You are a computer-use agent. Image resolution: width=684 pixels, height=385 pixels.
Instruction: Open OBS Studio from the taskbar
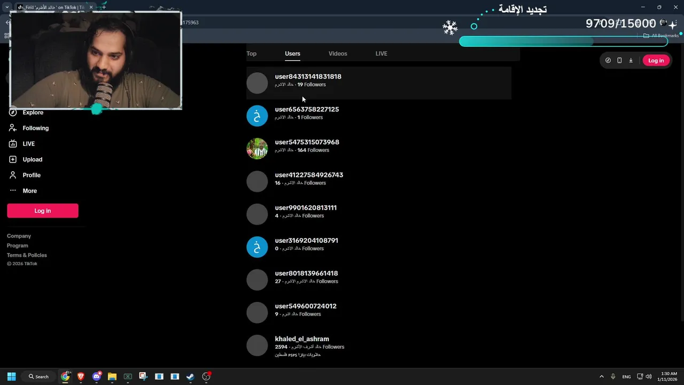pyautogui.click(x=206, y=376)
